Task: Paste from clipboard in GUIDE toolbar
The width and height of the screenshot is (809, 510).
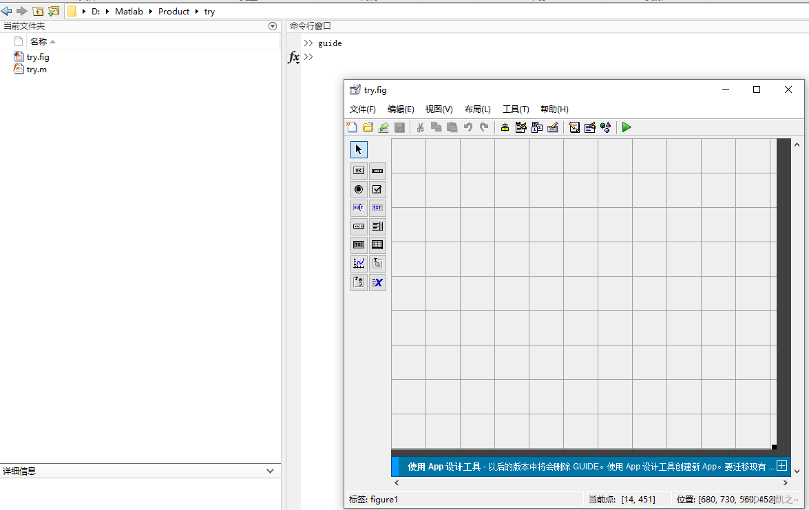Action: click(x=452, y=127)
